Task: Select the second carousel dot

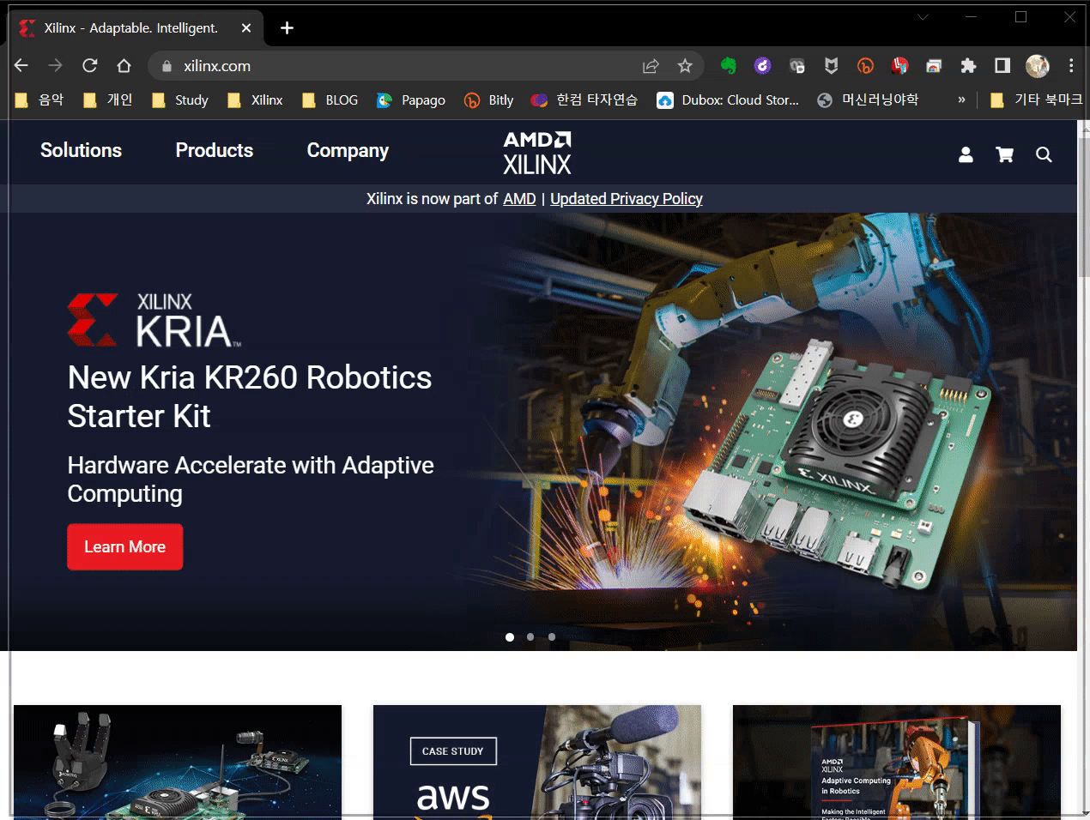Action: [530, 637]
